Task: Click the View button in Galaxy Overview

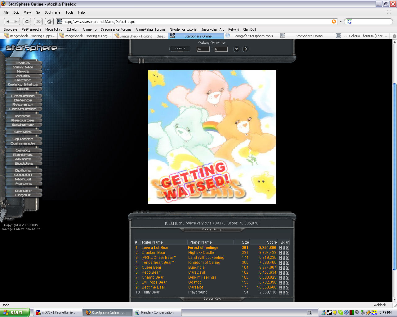Action: 180,48
